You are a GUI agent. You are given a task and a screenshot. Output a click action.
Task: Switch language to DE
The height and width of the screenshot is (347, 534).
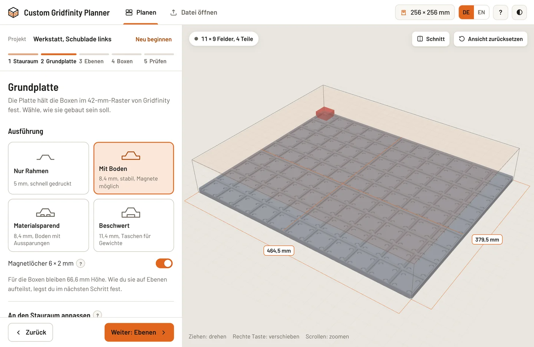[x=466, y=12]
